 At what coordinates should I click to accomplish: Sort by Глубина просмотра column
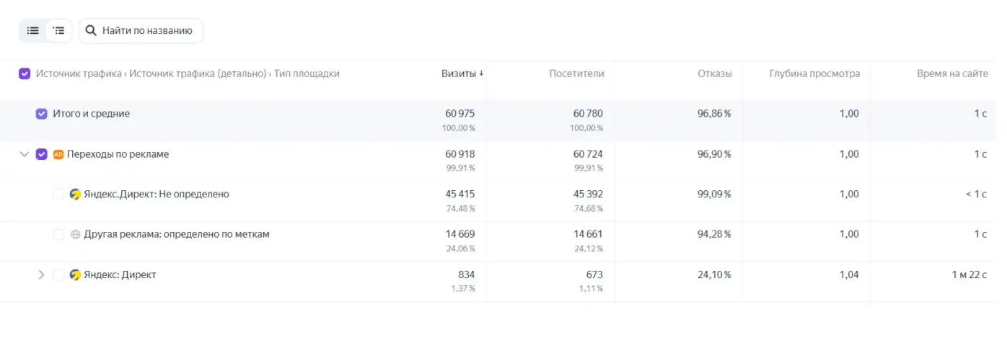click(x=814, y=73)
